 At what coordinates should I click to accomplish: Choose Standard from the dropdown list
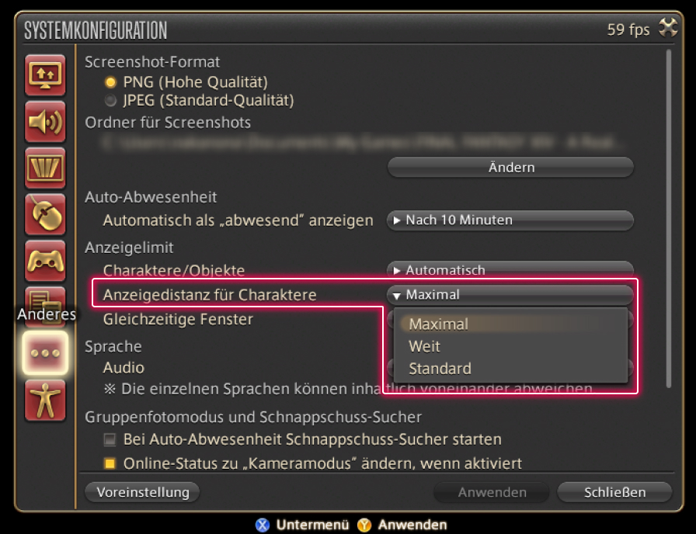(x=440, y=369)
